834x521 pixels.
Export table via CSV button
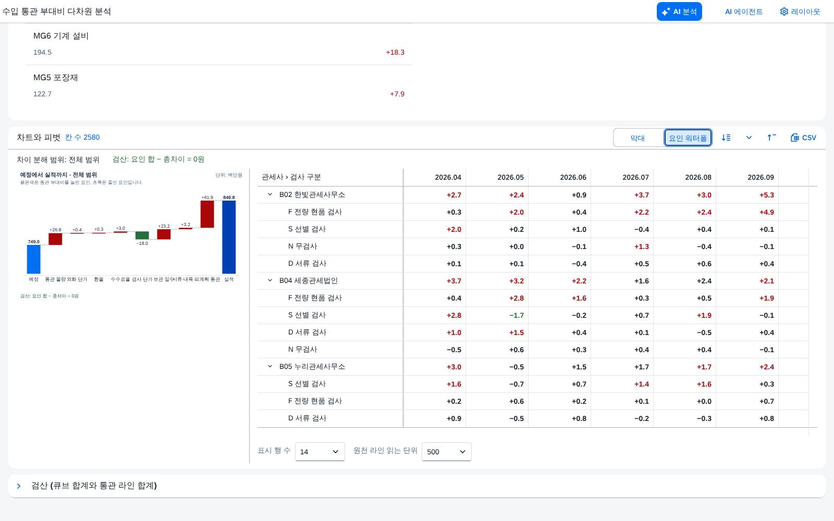803,138
